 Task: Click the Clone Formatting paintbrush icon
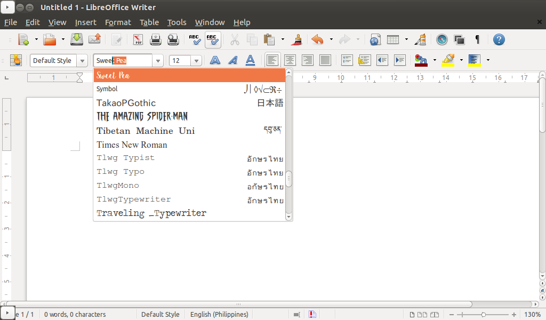click(x=296, y=39)
